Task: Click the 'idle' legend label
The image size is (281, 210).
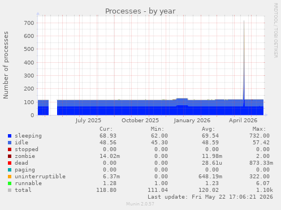Action: click(21, 143)
